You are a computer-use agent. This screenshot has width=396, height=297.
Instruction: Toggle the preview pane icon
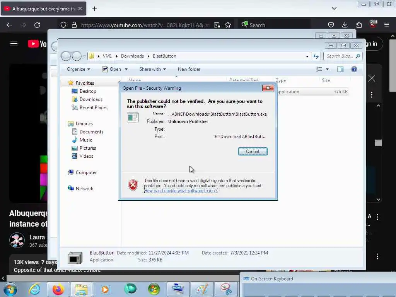(340, 69)
